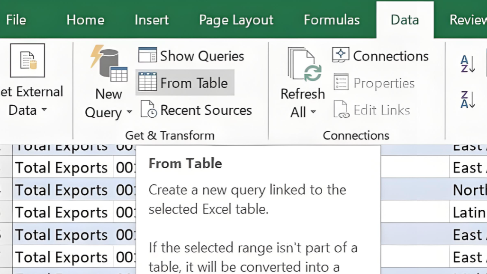Click the Get External Data icon

point(27,60)
